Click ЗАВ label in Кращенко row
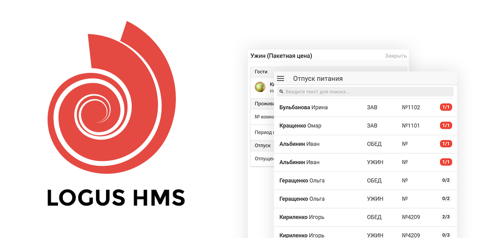 coord(372,126)
